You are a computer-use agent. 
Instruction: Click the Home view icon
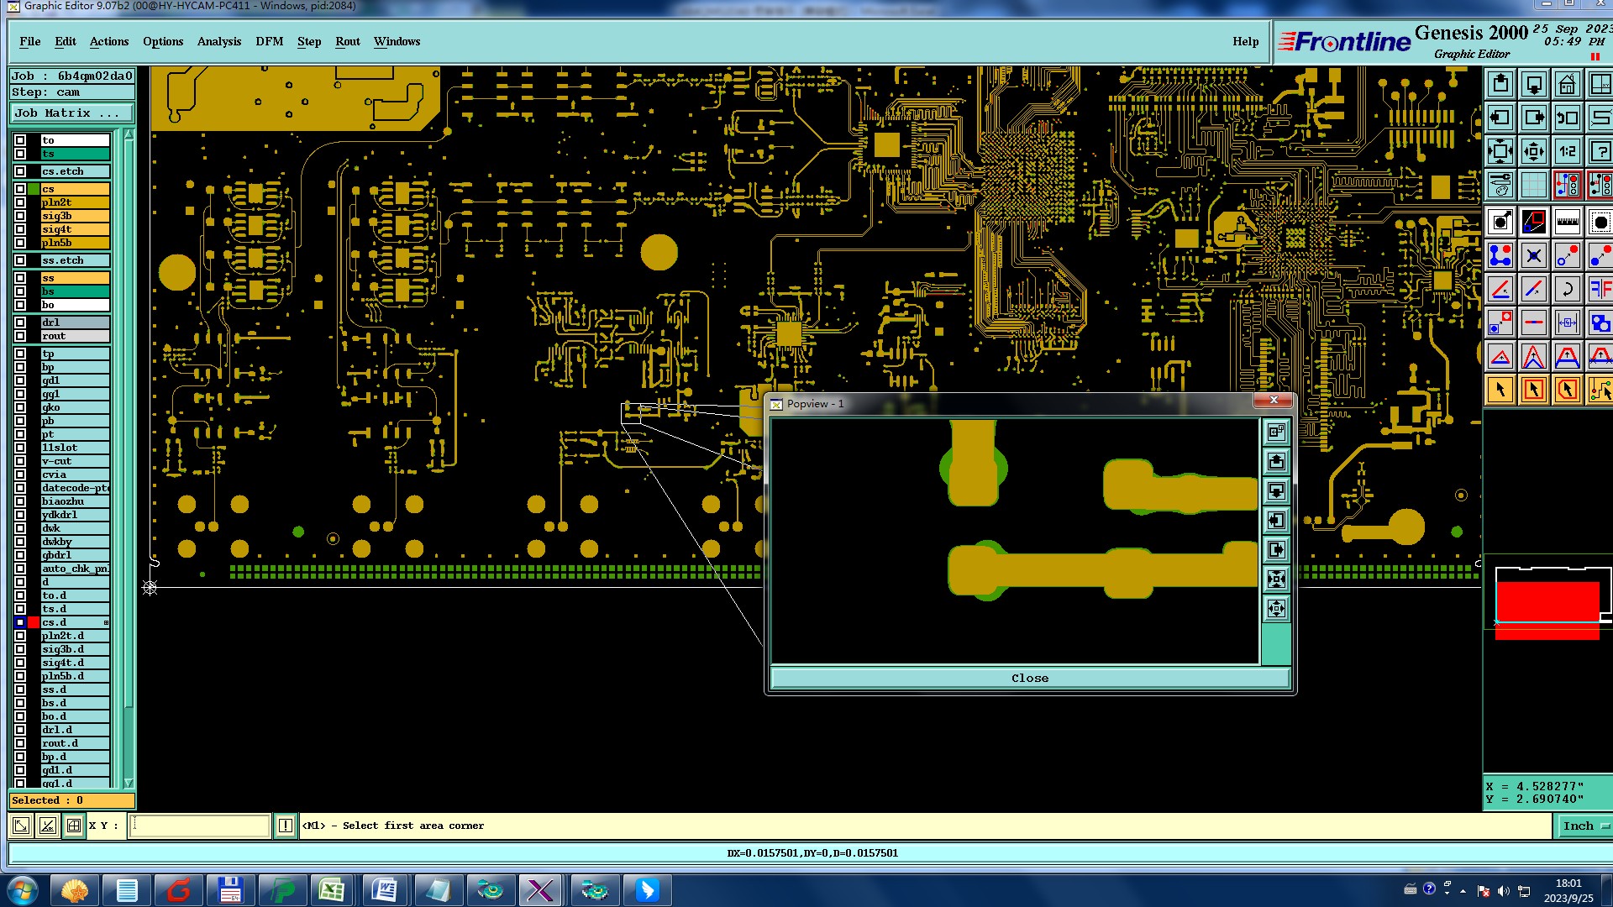click(x=1567, y=85)
